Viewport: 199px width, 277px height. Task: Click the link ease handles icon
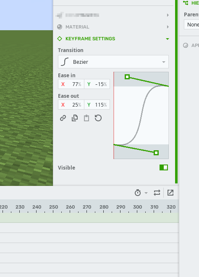point(63,118)
